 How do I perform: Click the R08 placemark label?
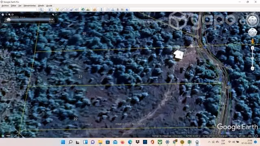click(x=227, y=88)
